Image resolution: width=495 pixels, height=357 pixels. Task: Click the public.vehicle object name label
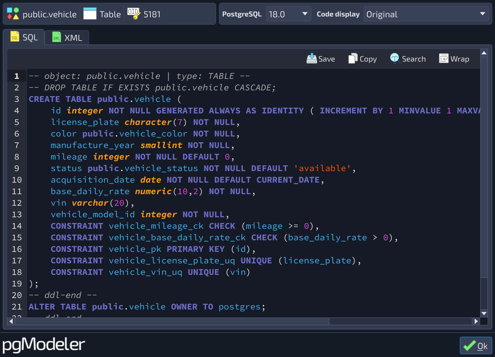[x=50, y=14]
